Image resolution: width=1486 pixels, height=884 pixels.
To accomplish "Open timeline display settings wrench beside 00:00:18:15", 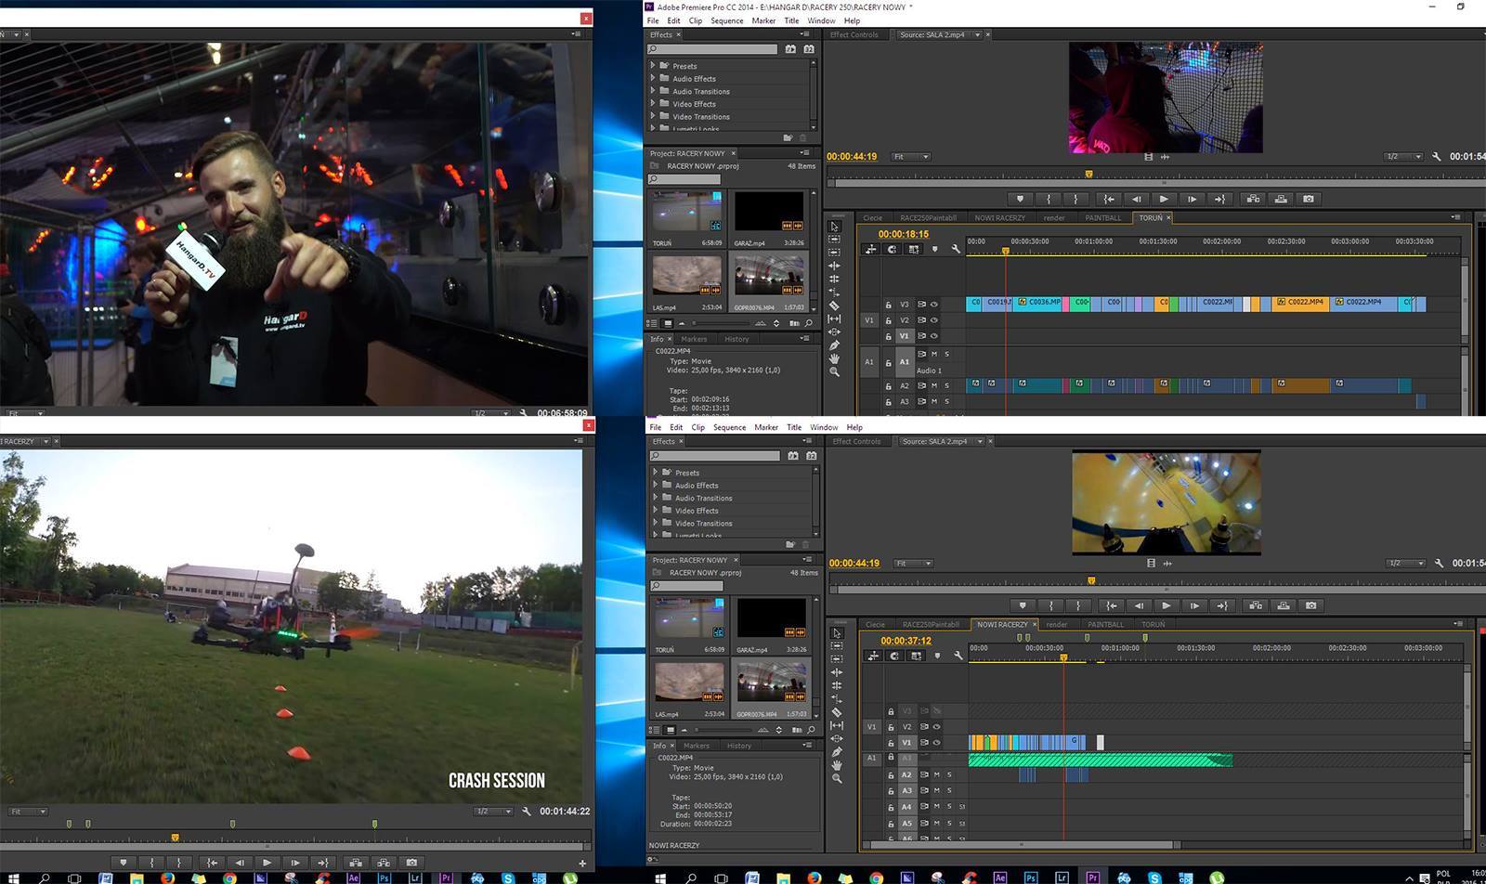I will click(956, 249).
